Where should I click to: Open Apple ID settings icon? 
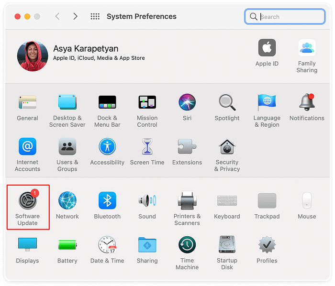[267, 47]
